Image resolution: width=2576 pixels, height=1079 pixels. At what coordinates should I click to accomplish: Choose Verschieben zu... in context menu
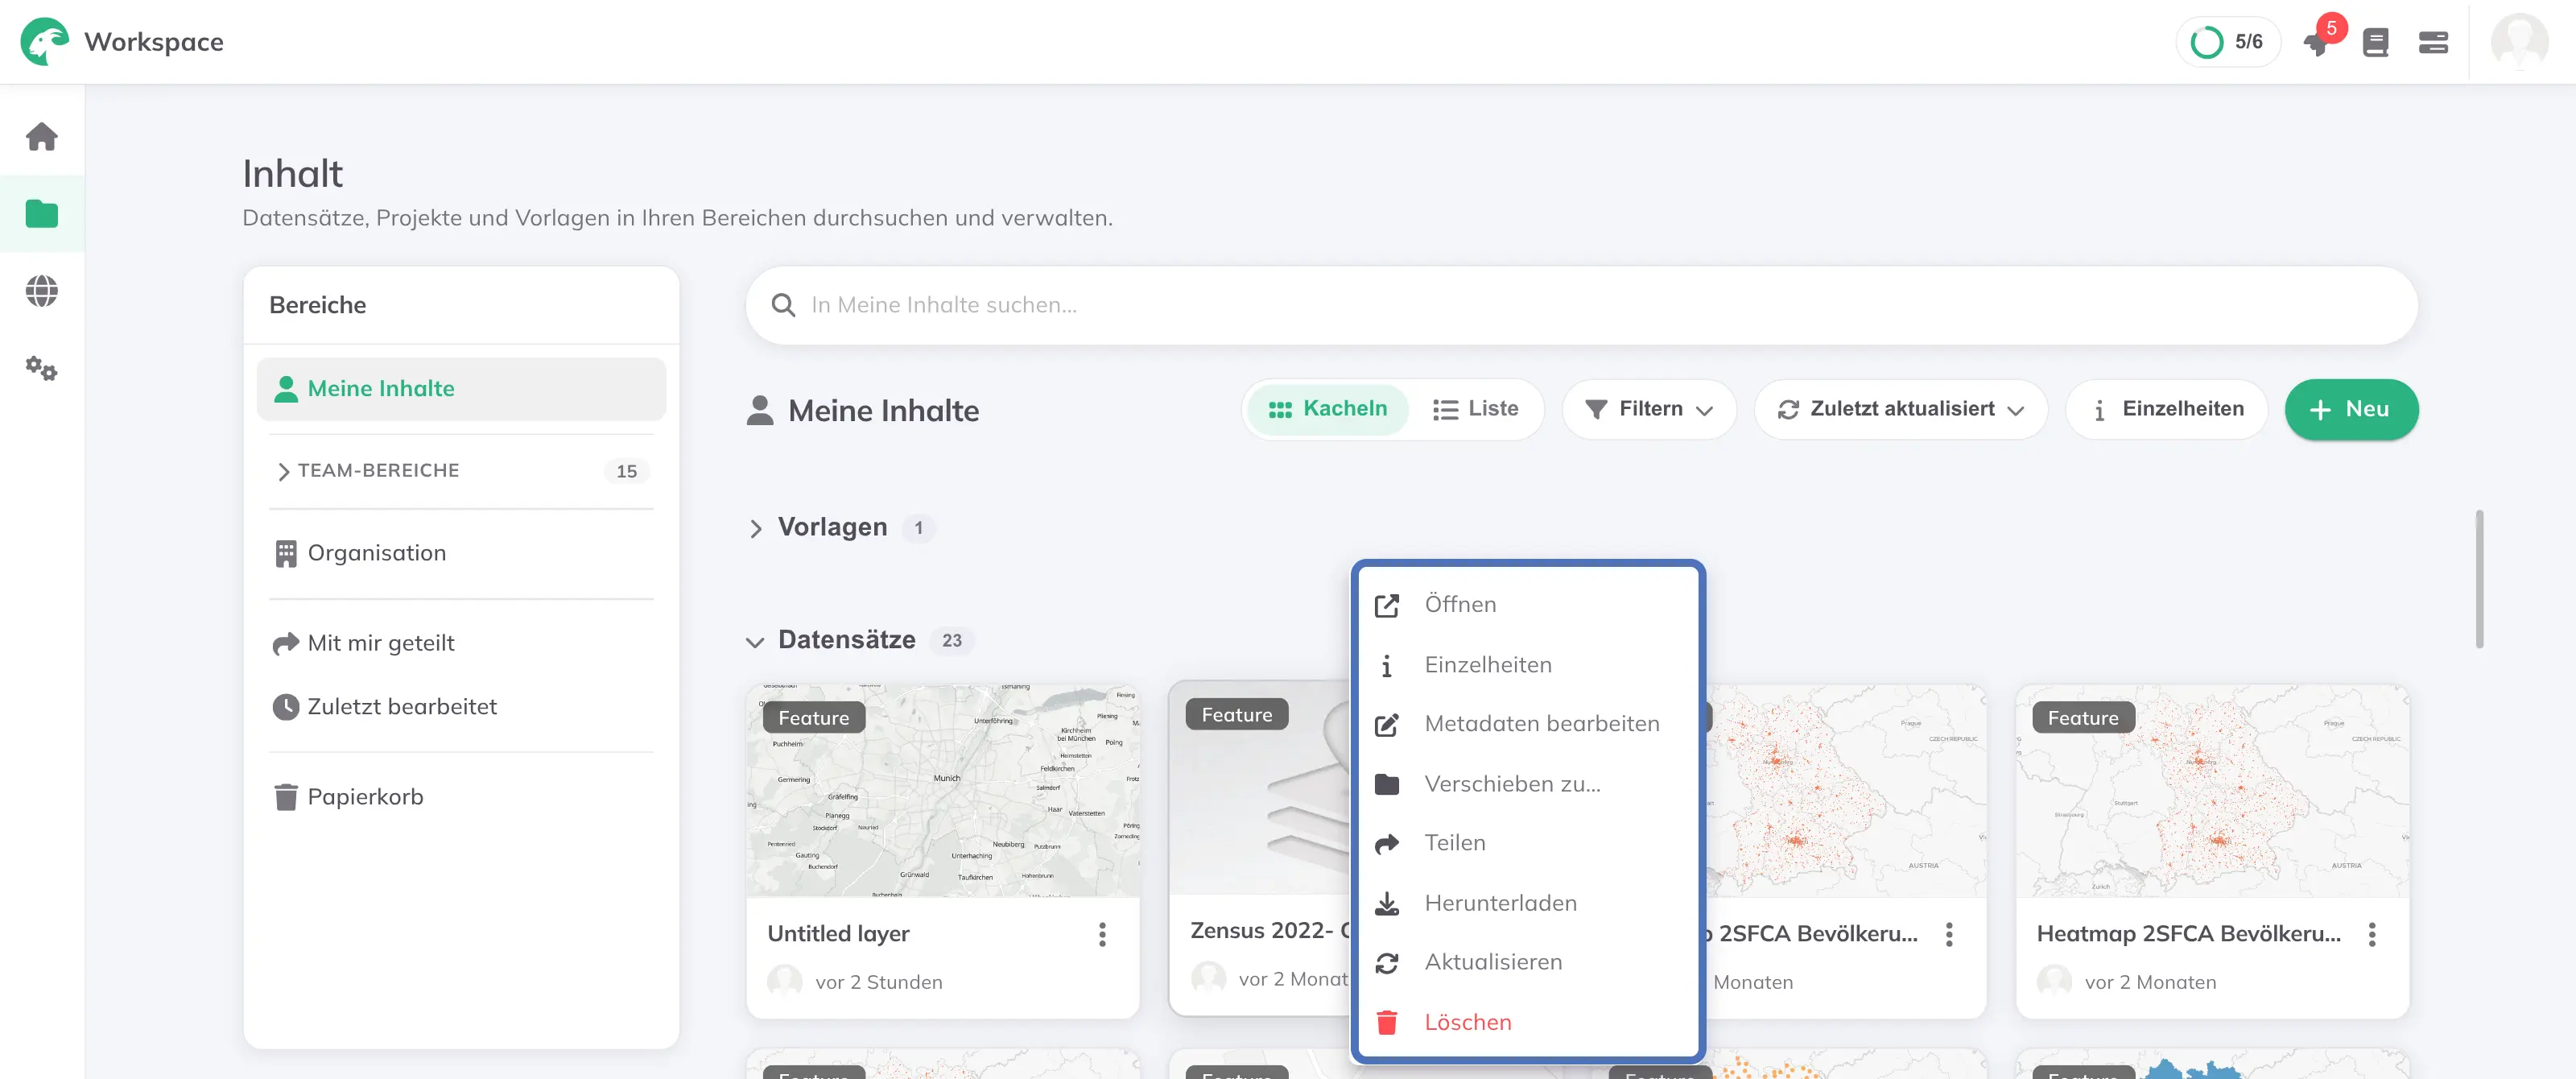coord(1527,784)
